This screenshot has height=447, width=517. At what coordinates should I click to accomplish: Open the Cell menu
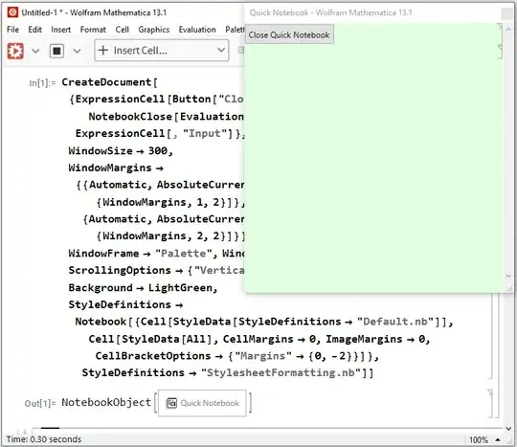point(122,30)
